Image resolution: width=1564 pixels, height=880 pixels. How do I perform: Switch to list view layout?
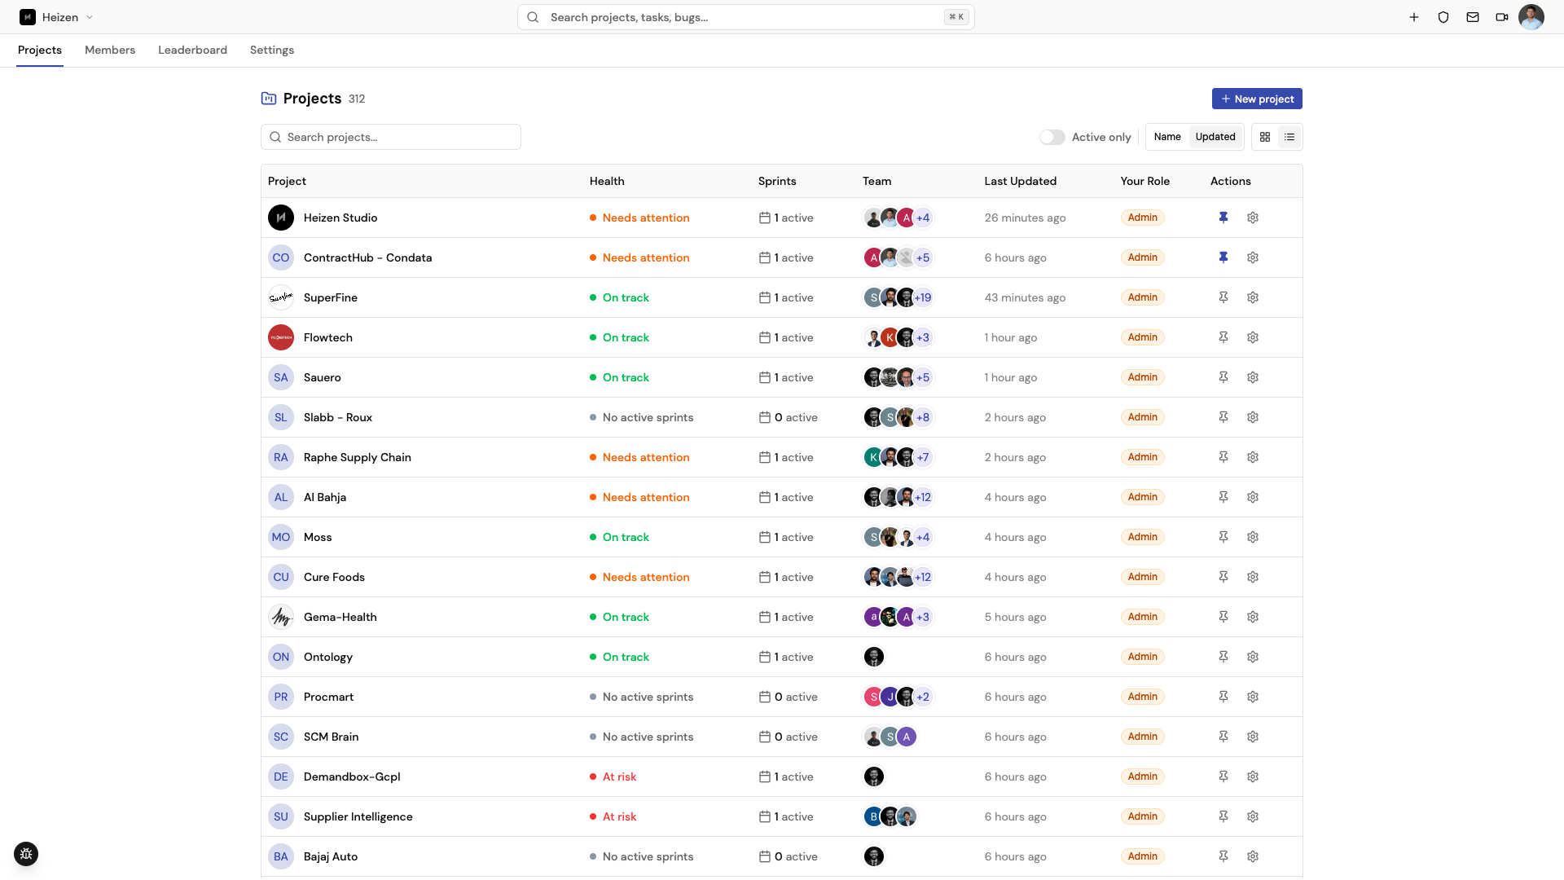[1289, 137]
